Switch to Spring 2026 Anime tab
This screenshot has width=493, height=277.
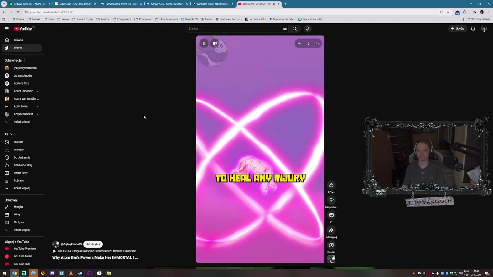click(167, 4)
